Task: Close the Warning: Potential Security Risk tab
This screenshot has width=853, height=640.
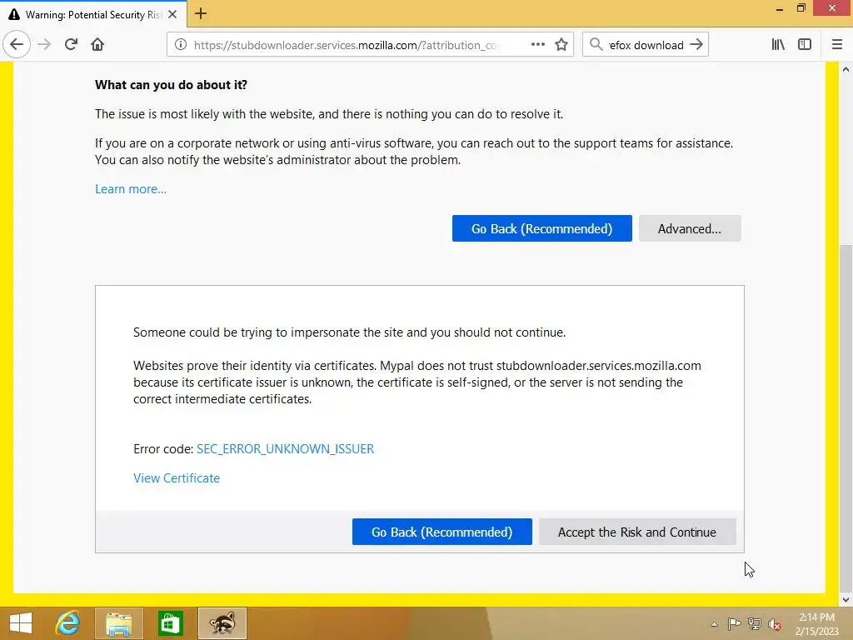Action: coord(172,14)
